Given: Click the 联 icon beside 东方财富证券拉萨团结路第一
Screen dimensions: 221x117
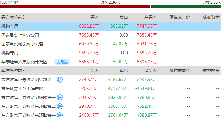Looking at the screenshot, I should [x=60, y=97].
